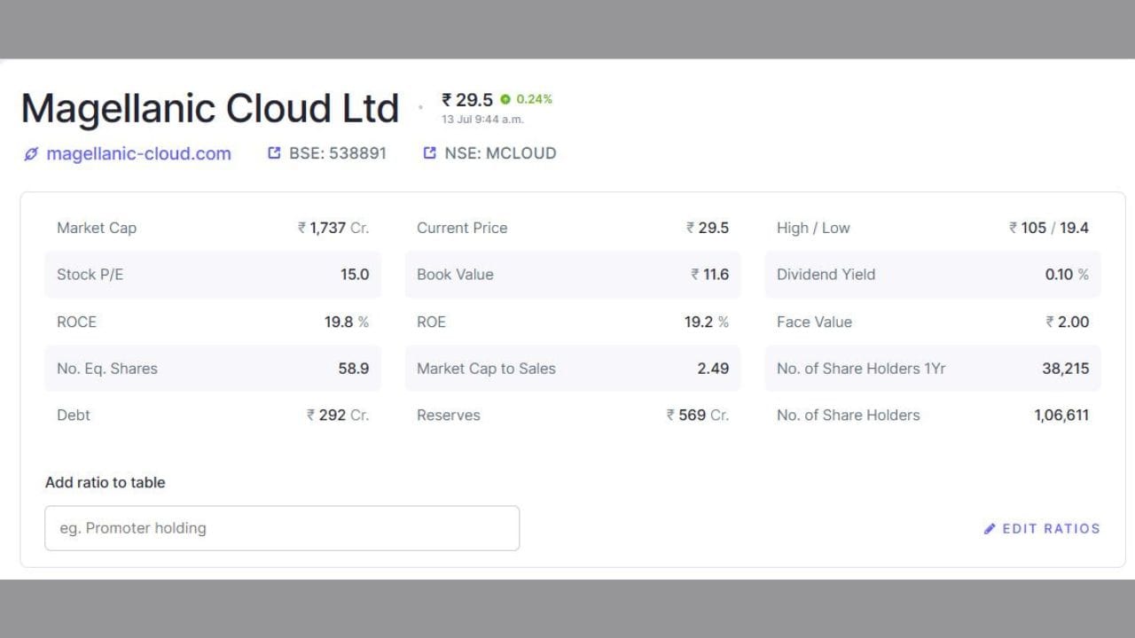1135x638 pixels.
Task: Open the magellanic-cloud.com website link
Action: [x=138, y=153]
